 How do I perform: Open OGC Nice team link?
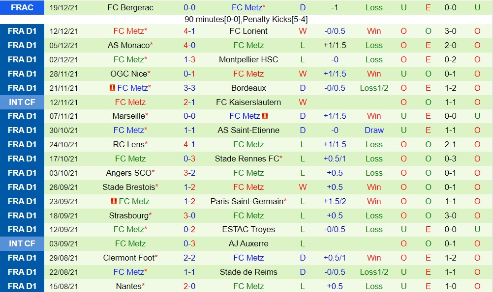[128, 74]
